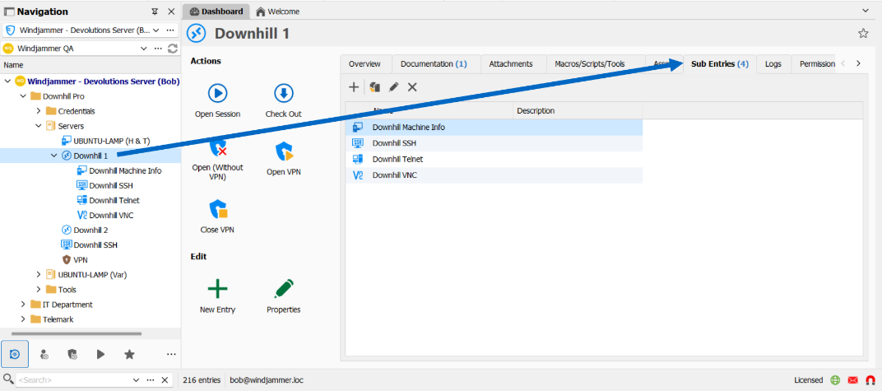Click the Close VPN icon

point(217,209)
